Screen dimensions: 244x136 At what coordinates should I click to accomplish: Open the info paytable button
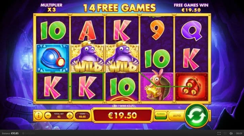[38, 116]
